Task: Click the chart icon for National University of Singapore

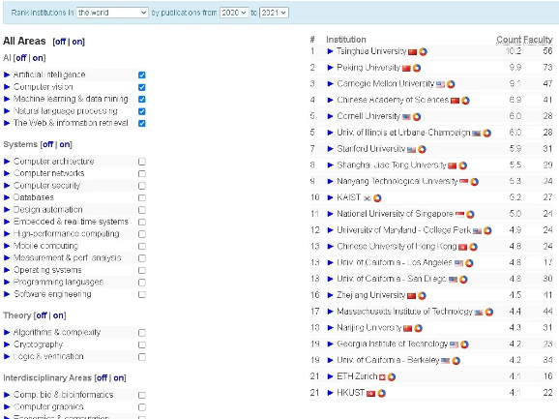Action: (470, 215)
